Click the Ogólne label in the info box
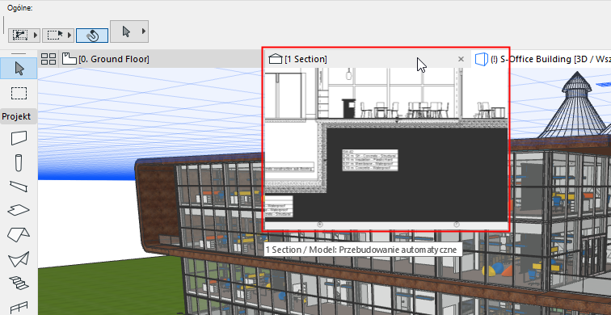 point(19,8)
